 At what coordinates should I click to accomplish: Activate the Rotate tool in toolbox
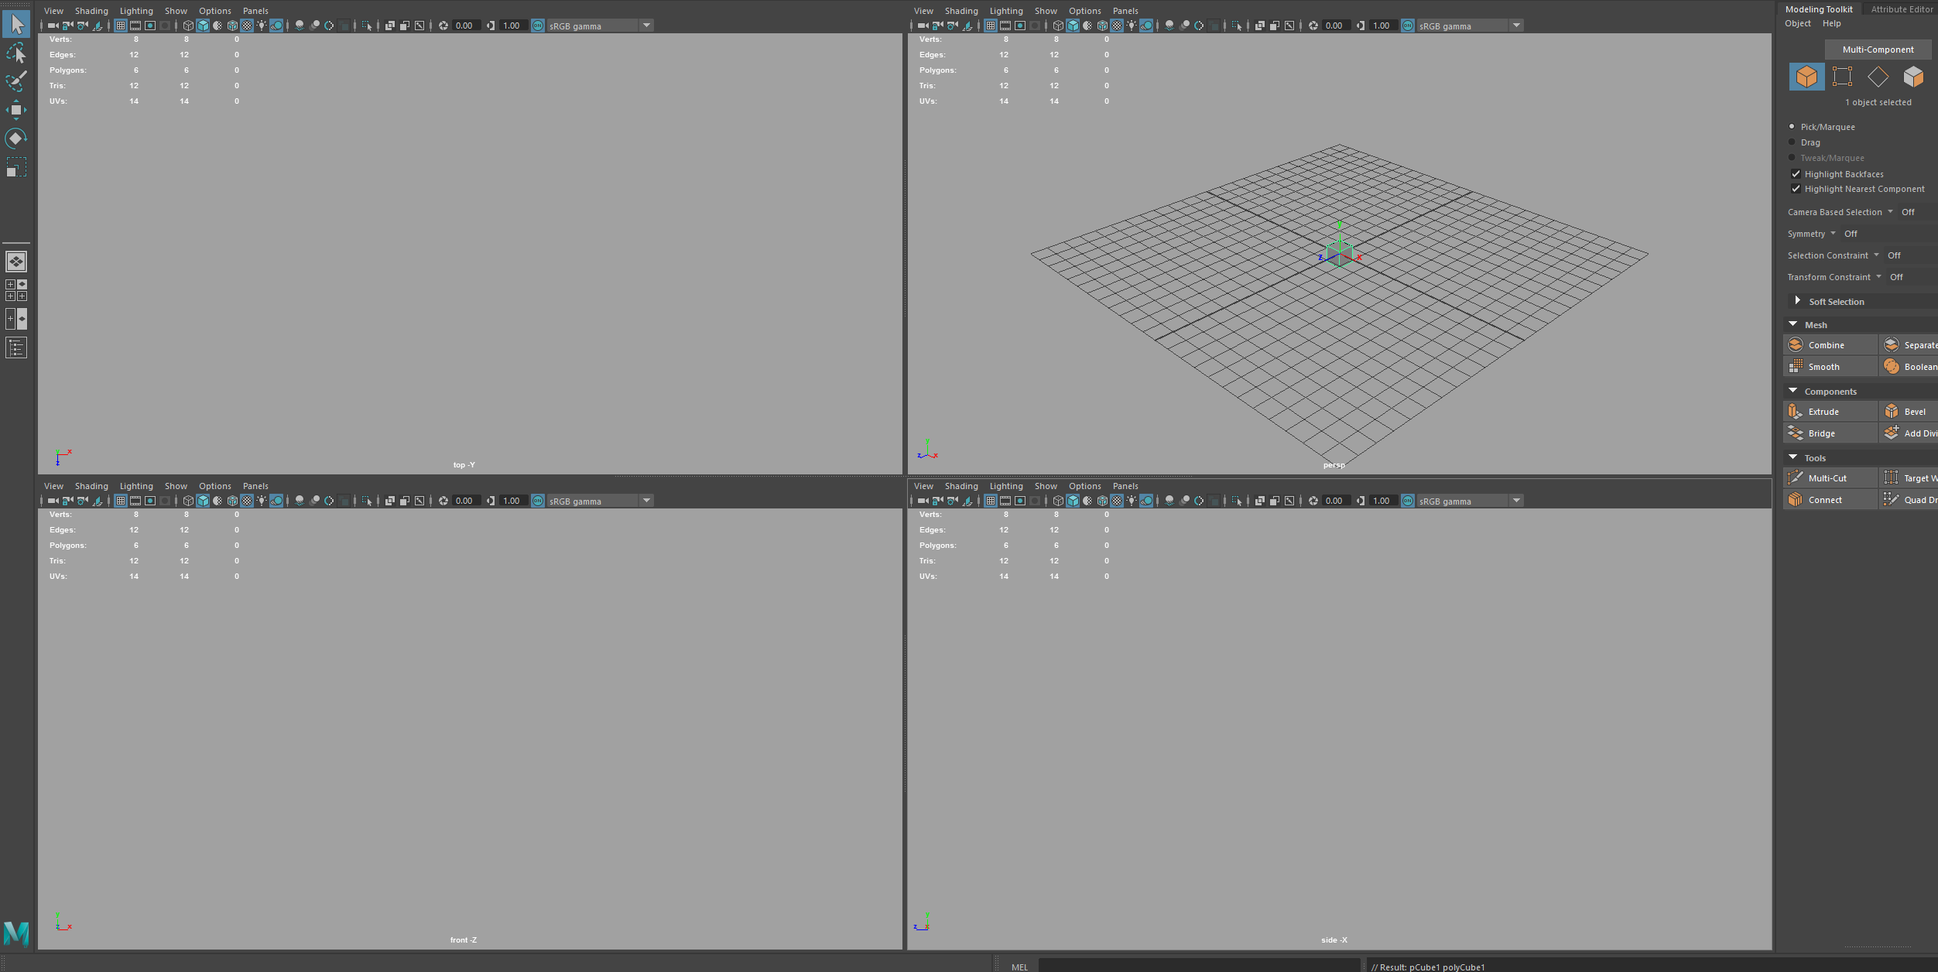pyautogui.click(x=16, y=138)
